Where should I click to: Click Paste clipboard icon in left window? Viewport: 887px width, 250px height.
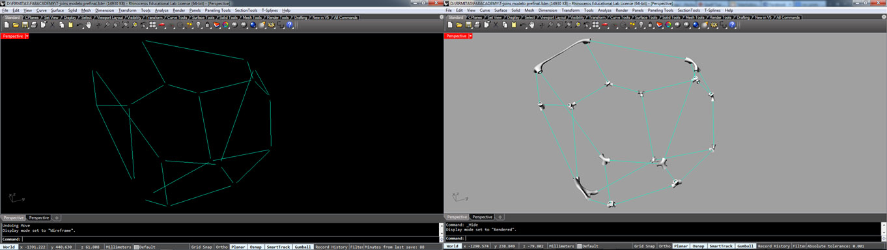click(x=70, y=25)
